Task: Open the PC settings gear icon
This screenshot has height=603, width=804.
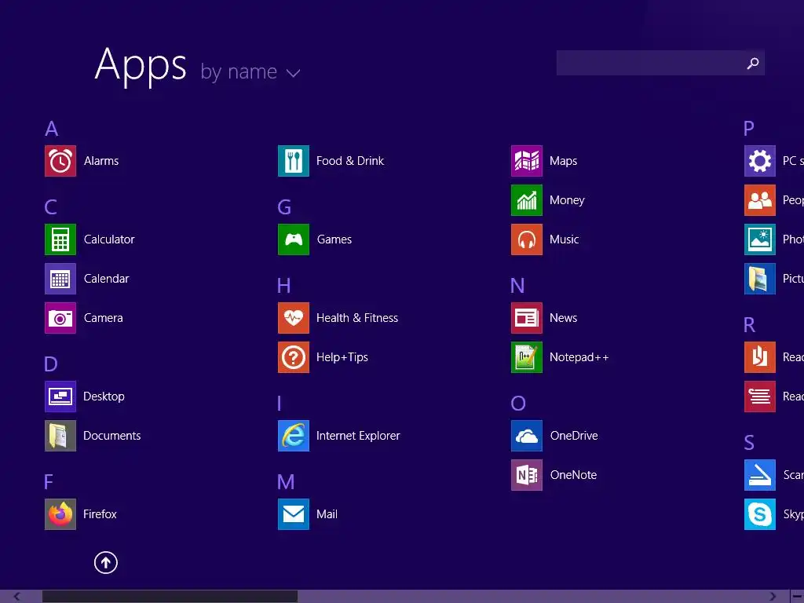Action: [760, 161]
